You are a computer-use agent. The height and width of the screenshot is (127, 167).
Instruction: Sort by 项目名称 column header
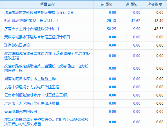click(47, 5)
